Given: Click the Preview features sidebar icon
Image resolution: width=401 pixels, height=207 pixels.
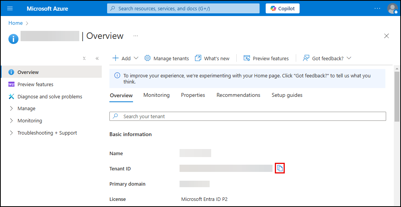Looking at the screenshot, I should click(11, 84).
